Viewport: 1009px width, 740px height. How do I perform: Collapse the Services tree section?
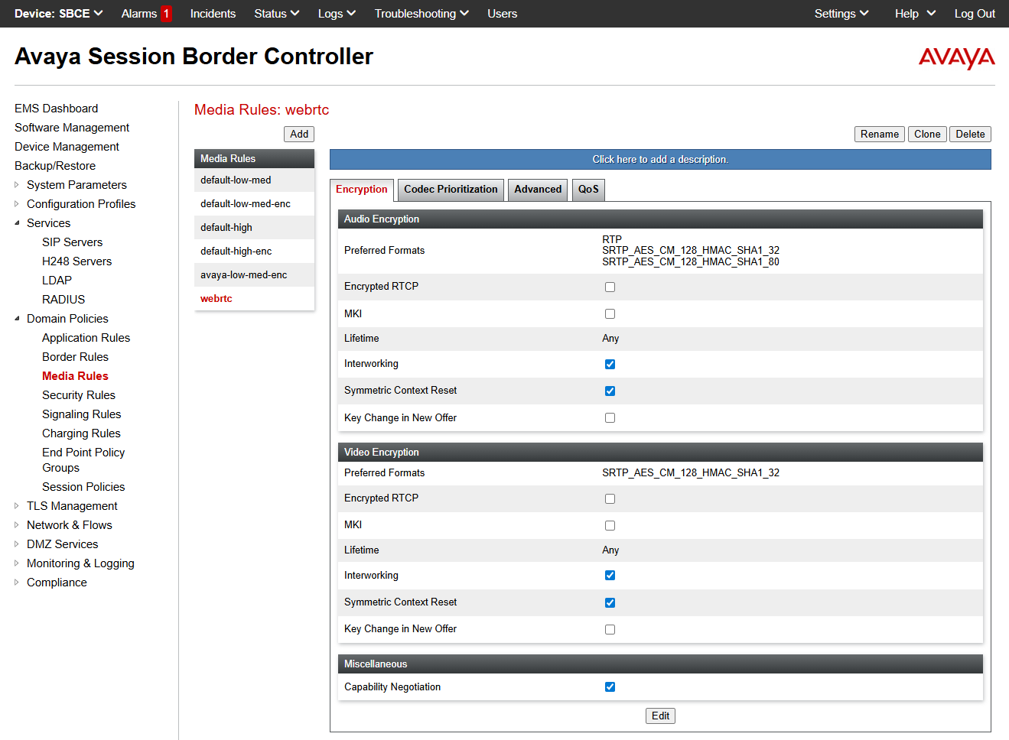click(x=17, y=223)
